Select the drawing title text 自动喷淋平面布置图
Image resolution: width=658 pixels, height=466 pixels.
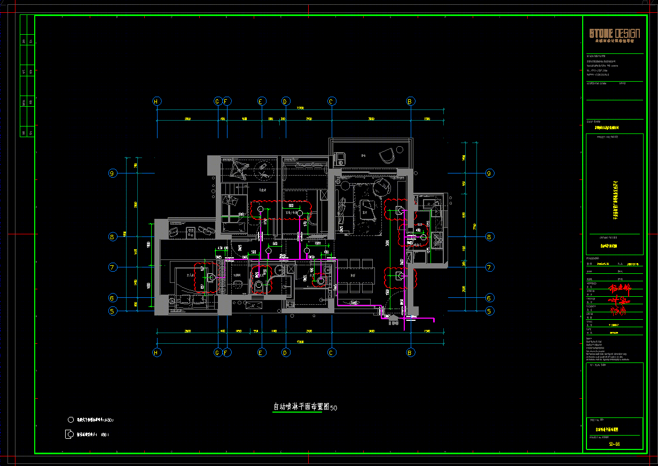click(298, 407)
